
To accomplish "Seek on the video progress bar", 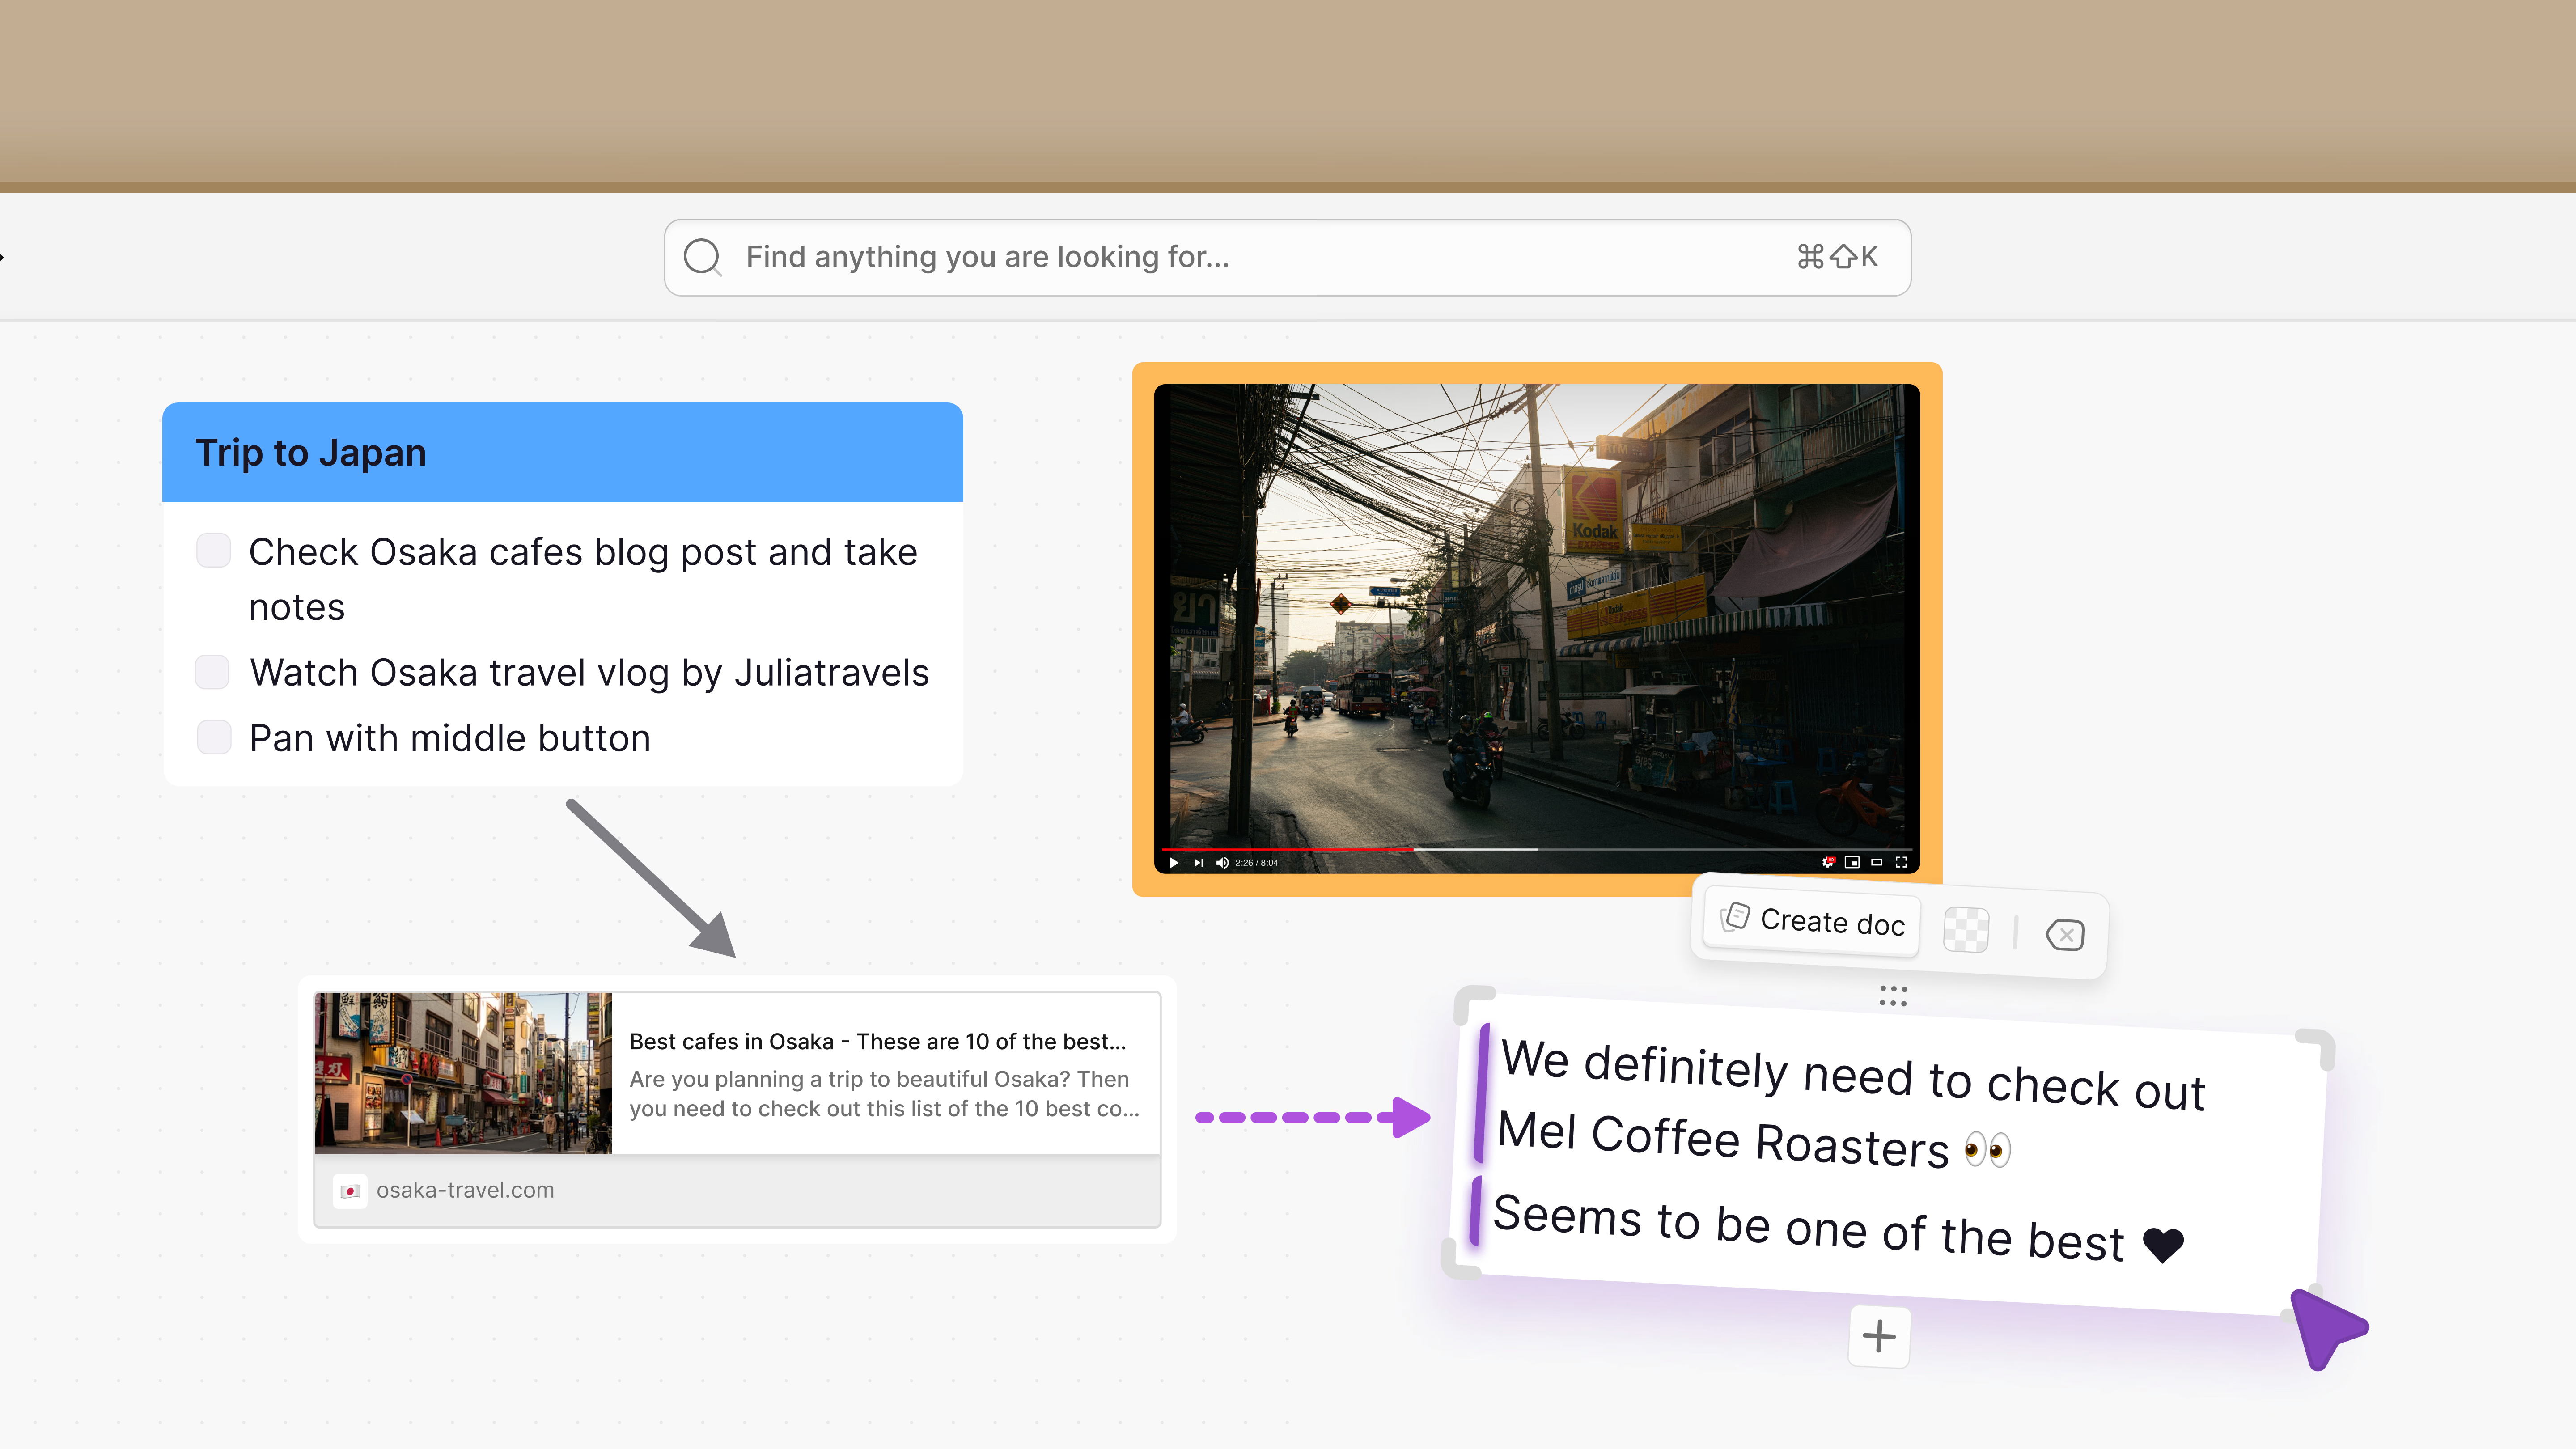I will click(x=1600, y=849).
